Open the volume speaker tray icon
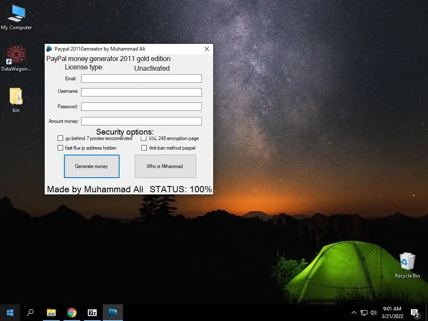The width and height of the screenshot is (428, 321). tap(374, 313)
